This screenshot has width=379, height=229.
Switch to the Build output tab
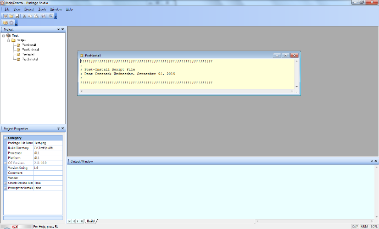91,221
